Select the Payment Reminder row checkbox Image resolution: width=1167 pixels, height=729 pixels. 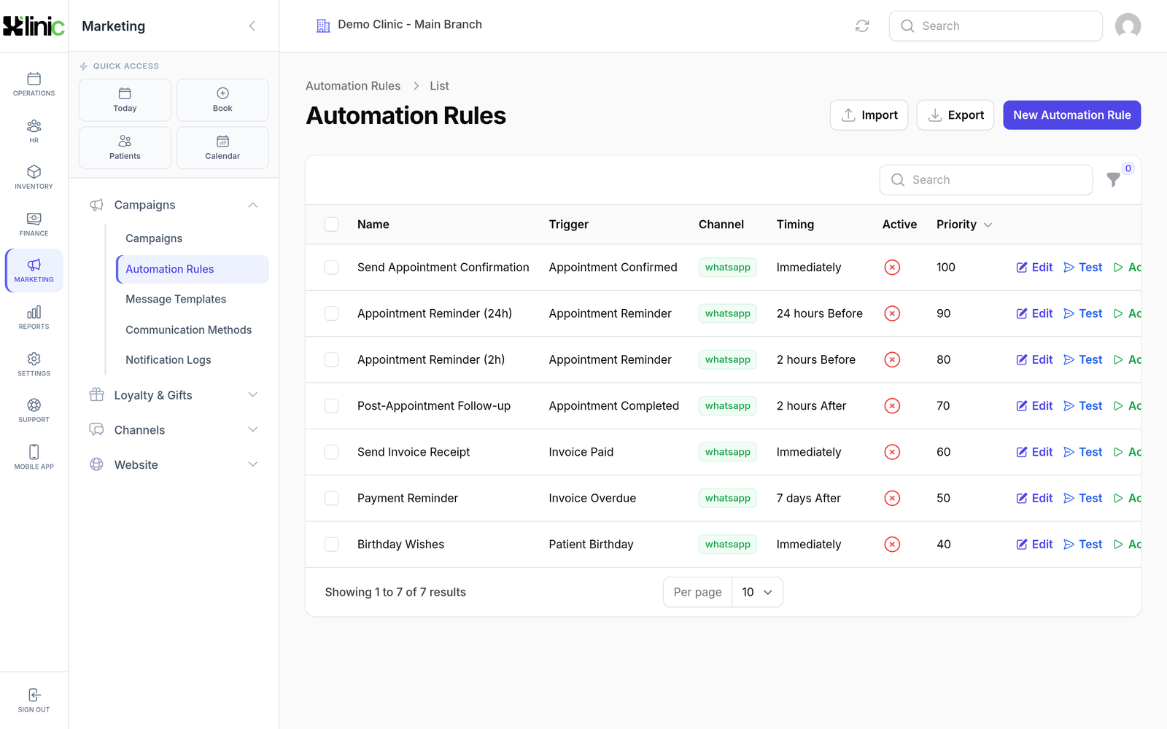(x=331, y=498)
